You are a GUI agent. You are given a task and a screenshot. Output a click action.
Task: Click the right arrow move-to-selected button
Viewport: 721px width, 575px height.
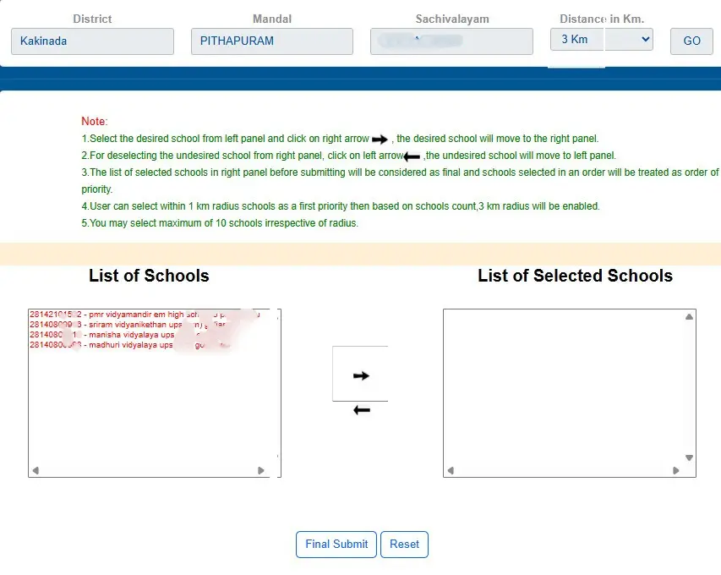361,375
